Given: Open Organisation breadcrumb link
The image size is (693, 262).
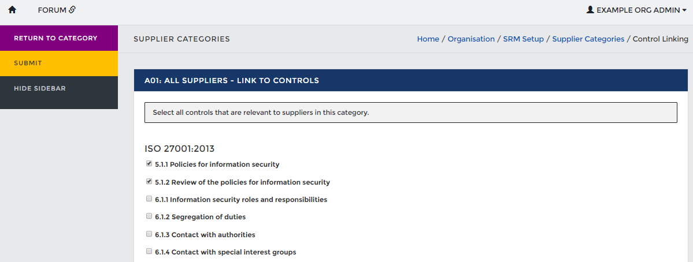Looking at the screenshot, I should 471,39.
